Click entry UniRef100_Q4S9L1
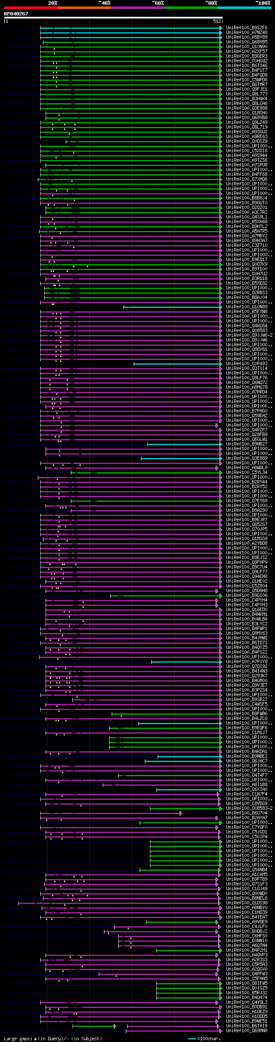The image size is (275, 1042). [x=247, y=217]
